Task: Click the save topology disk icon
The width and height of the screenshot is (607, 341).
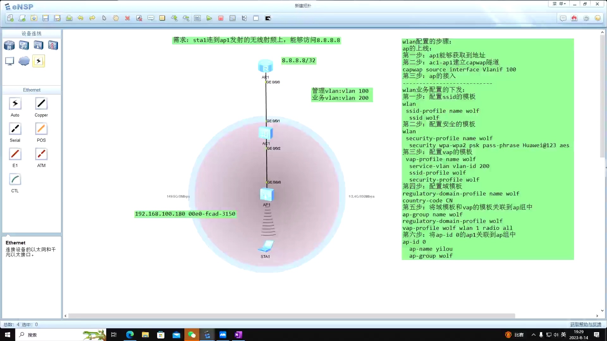Action: click(x=46, y=18)
